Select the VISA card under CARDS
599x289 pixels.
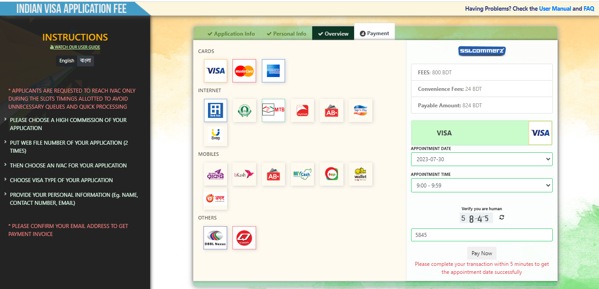coord(216,71)
